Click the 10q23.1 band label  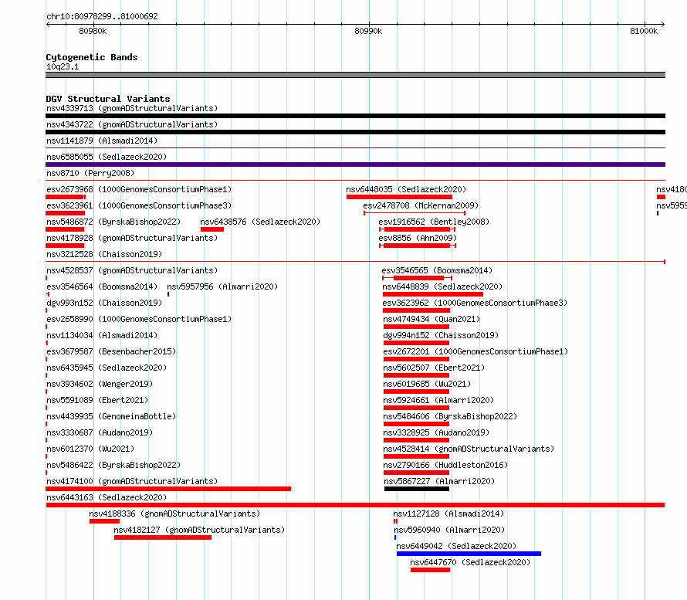(63, 66)
